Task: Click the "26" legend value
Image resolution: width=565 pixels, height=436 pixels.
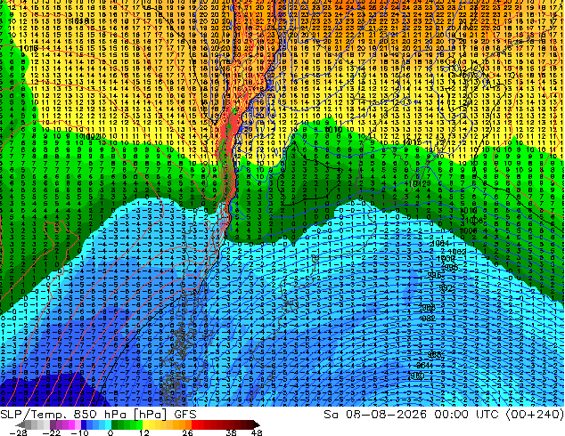Action: 187,432
